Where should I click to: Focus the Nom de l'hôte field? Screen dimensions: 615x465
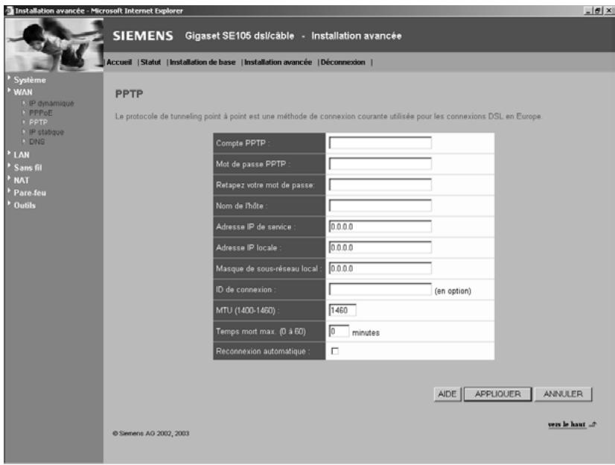380,205
